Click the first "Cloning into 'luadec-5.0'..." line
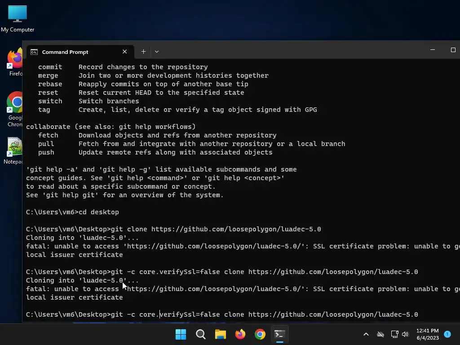The image size is (460, 345). tap(82, 238)
